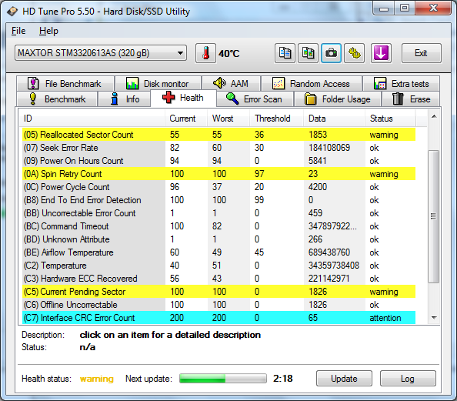Click the 2:18 next update countdown
Screen dimensions: 457x401
(282, 378)
